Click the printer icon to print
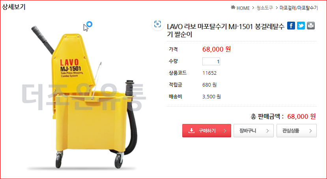The image size is (327, 179). 310,26
